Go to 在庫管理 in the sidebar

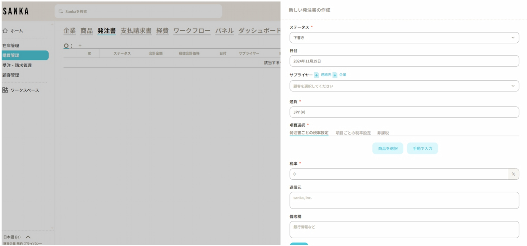point(11,46)
